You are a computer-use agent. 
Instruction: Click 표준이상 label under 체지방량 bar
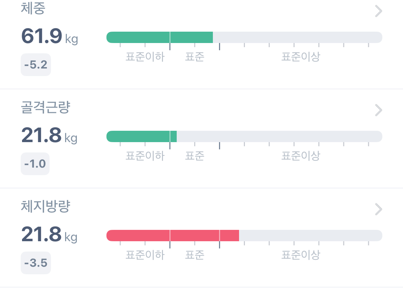pyautogui.click(x=301, y=255)
